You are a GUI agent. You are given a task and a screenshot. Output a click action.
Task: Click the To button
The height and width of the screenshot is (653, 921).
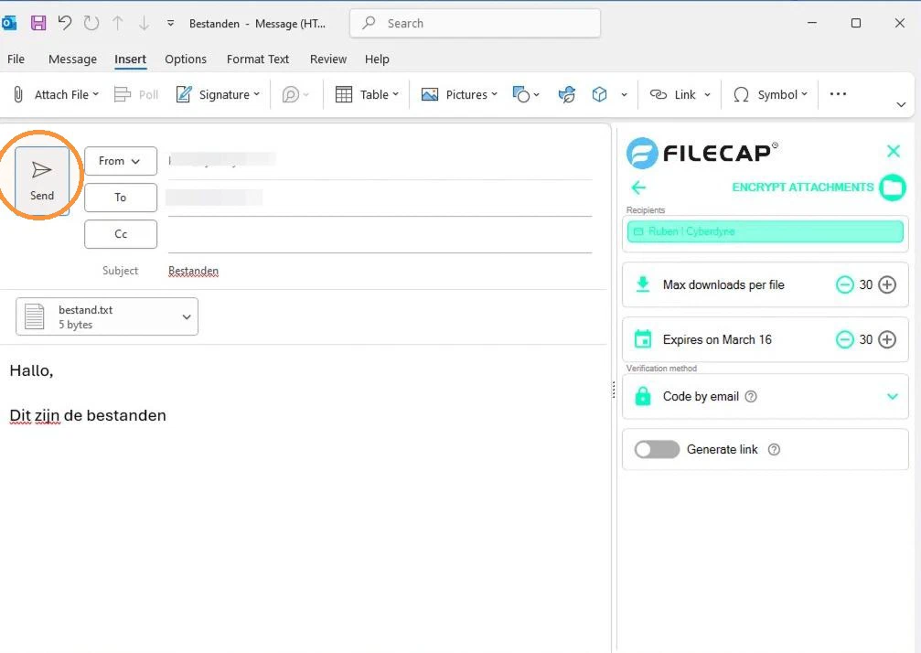[x=121, y=198]
